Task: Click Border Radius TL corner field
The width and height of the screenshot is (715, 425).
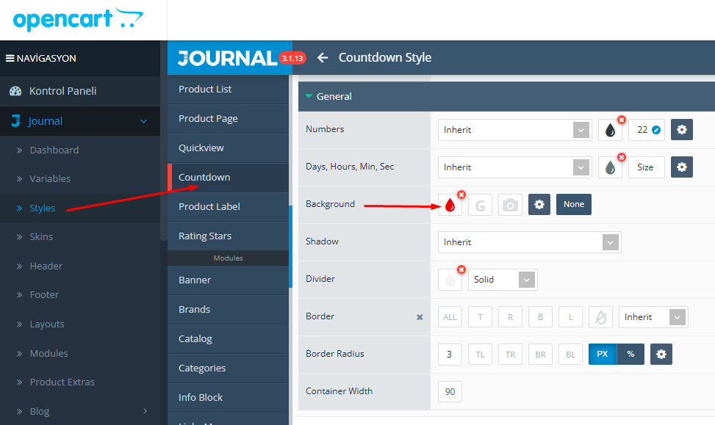Action: [x=480, y=355]
